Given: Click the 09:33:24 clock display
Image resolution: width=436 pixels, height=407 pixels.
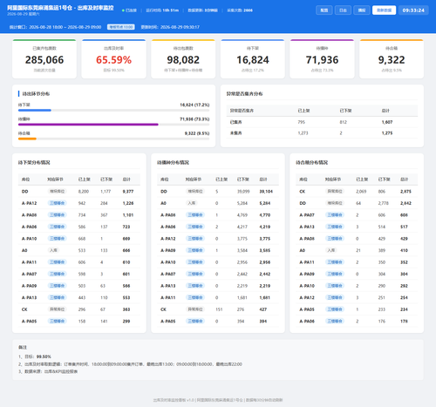Looking at the screenshot, I should [413, 10].
